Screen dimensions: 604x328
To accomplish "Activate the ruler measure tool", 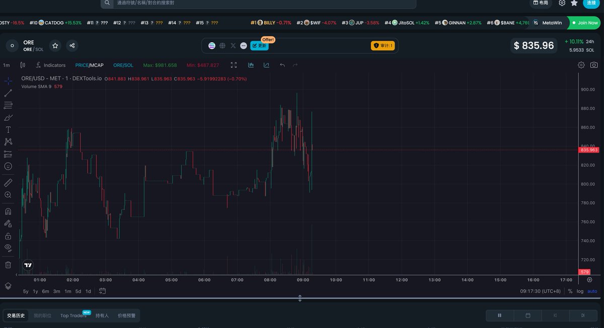I will [x=8, y=183].
